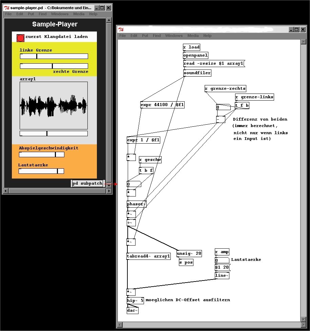Select the tabread4~ array1 object
This screenshot has width=310, height=331.
coord(148,256)
